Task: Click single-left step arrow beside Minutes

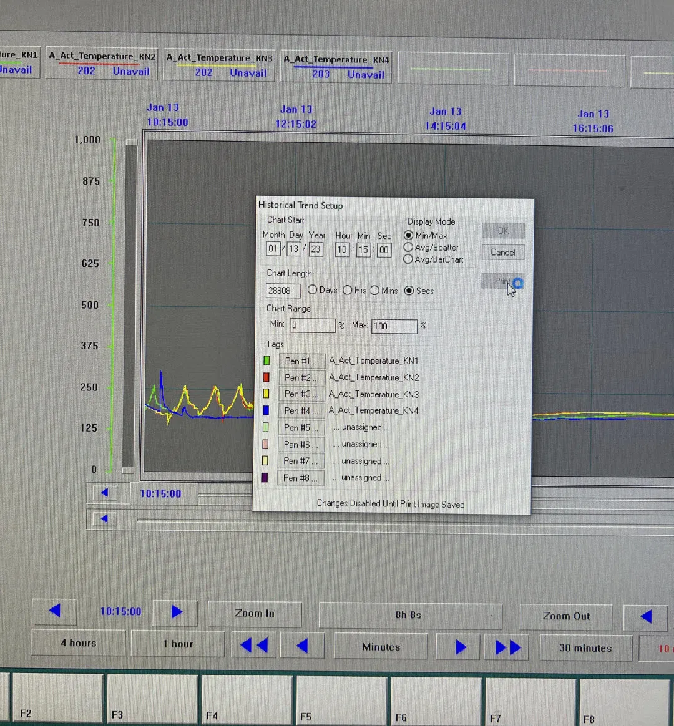Action: [x=303, y=645]
